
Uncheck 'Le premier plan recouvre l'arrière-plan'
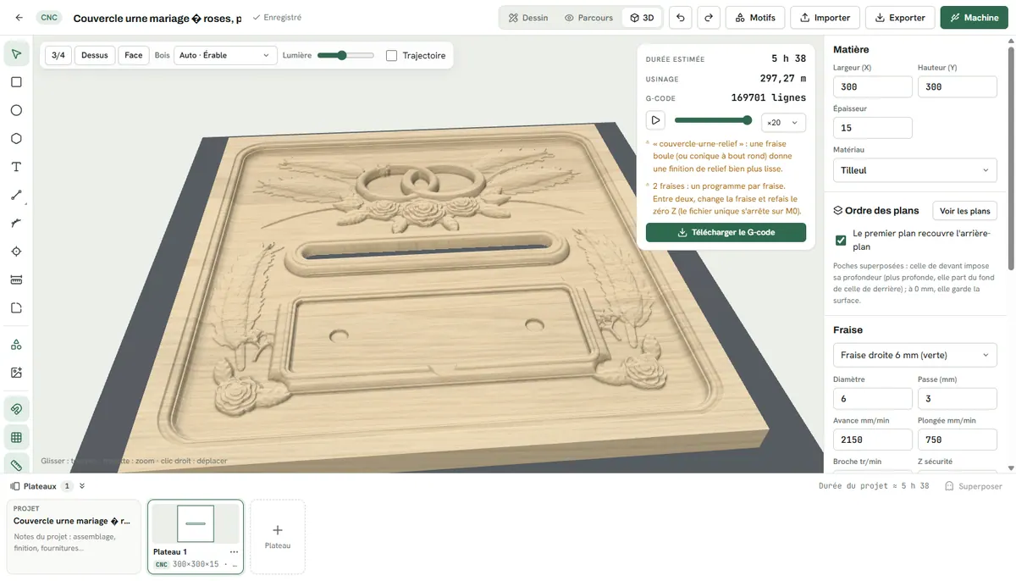pos(841,241)
